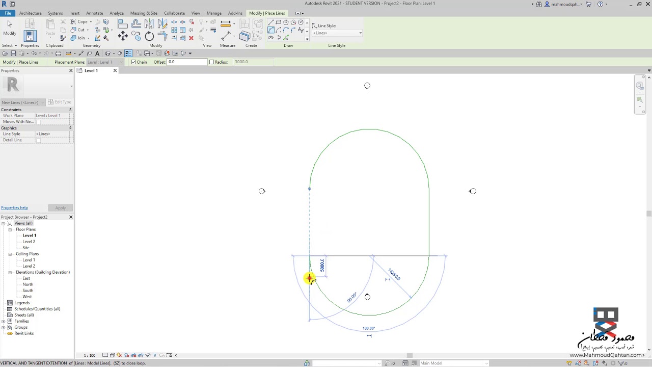Tick the Moves With Nearby checkbox
652x367 pixels.
[x=38, y=122]
